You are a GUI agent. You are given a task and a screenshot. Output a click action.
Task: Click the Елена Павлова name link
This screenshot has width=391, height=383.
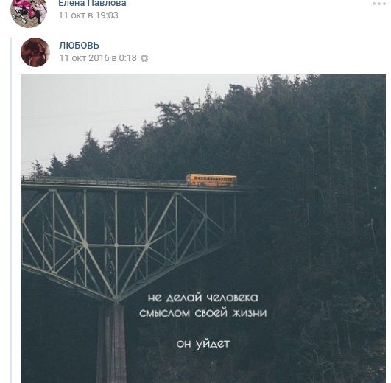tap(92, 4)
